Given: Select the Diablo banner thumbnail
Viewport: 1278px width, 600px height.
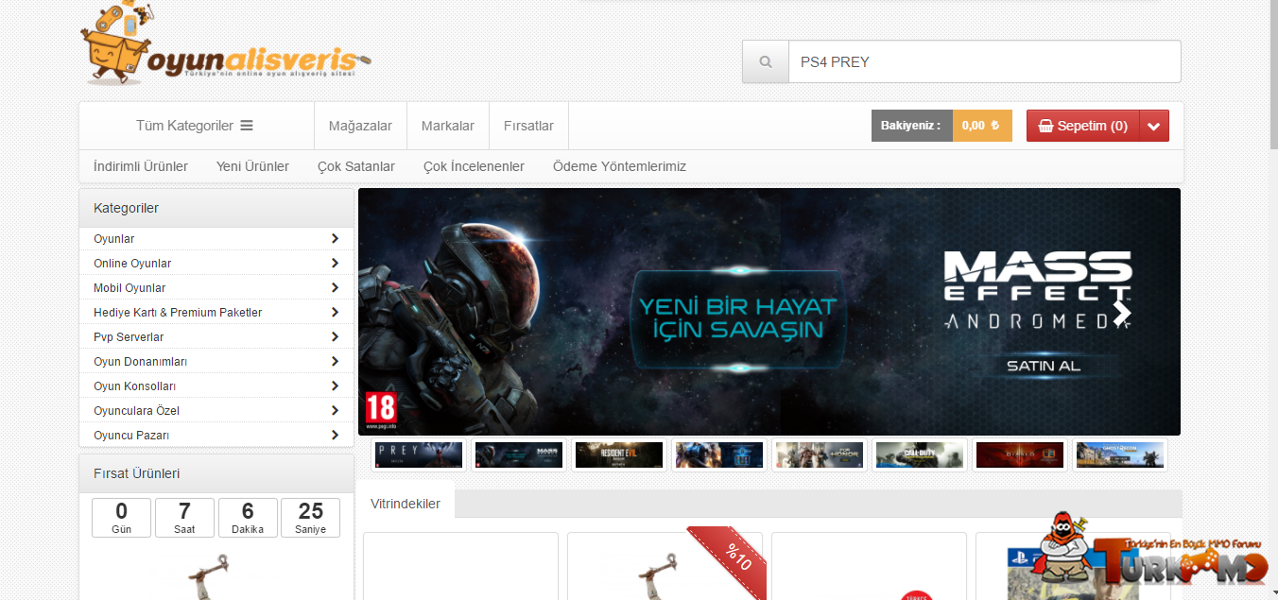Looking at the screenshot, I should 1020,454.
